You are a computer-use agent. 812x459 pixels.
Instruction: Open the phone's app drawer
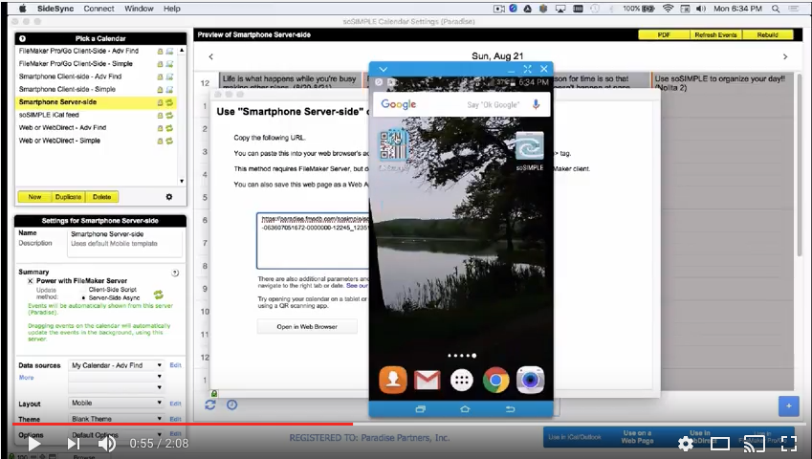[x=461, y=381]
